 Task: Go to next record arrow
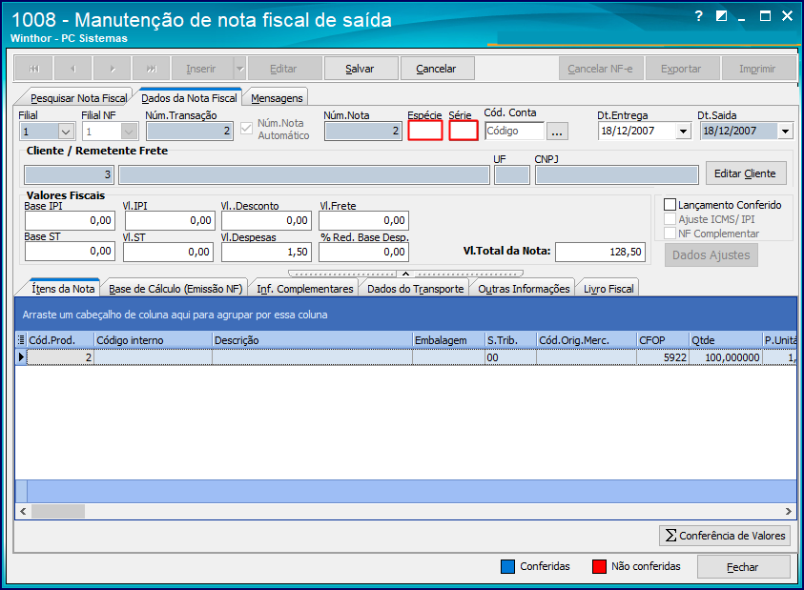(x=113, y=69)
